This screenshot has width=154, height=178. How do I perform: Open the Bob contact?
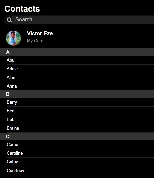80,119
